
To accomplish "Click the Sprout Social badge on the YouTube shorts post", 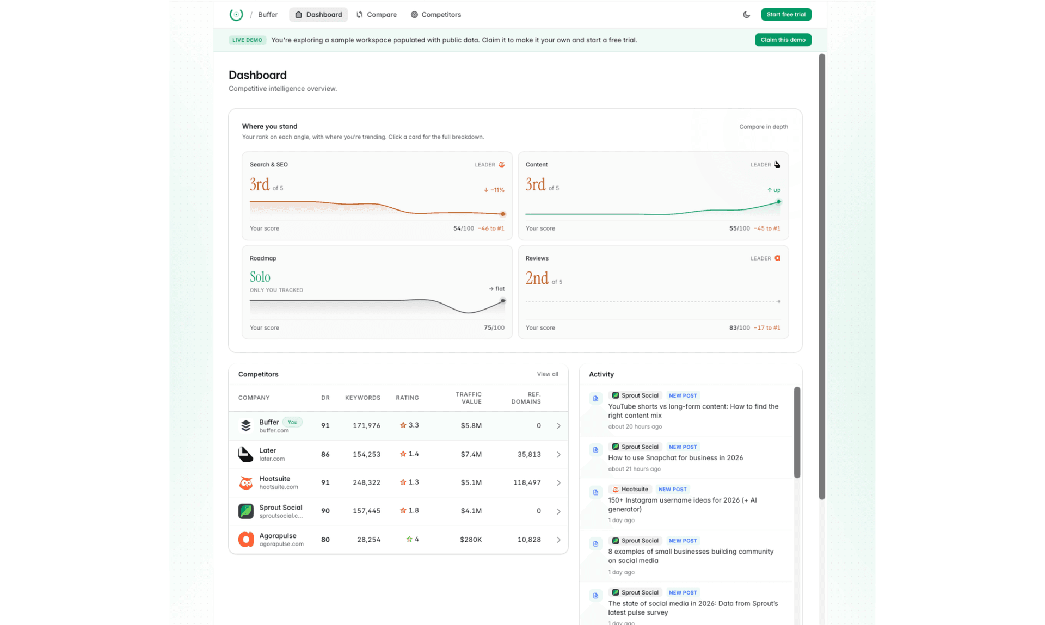I will pos(635,395).
